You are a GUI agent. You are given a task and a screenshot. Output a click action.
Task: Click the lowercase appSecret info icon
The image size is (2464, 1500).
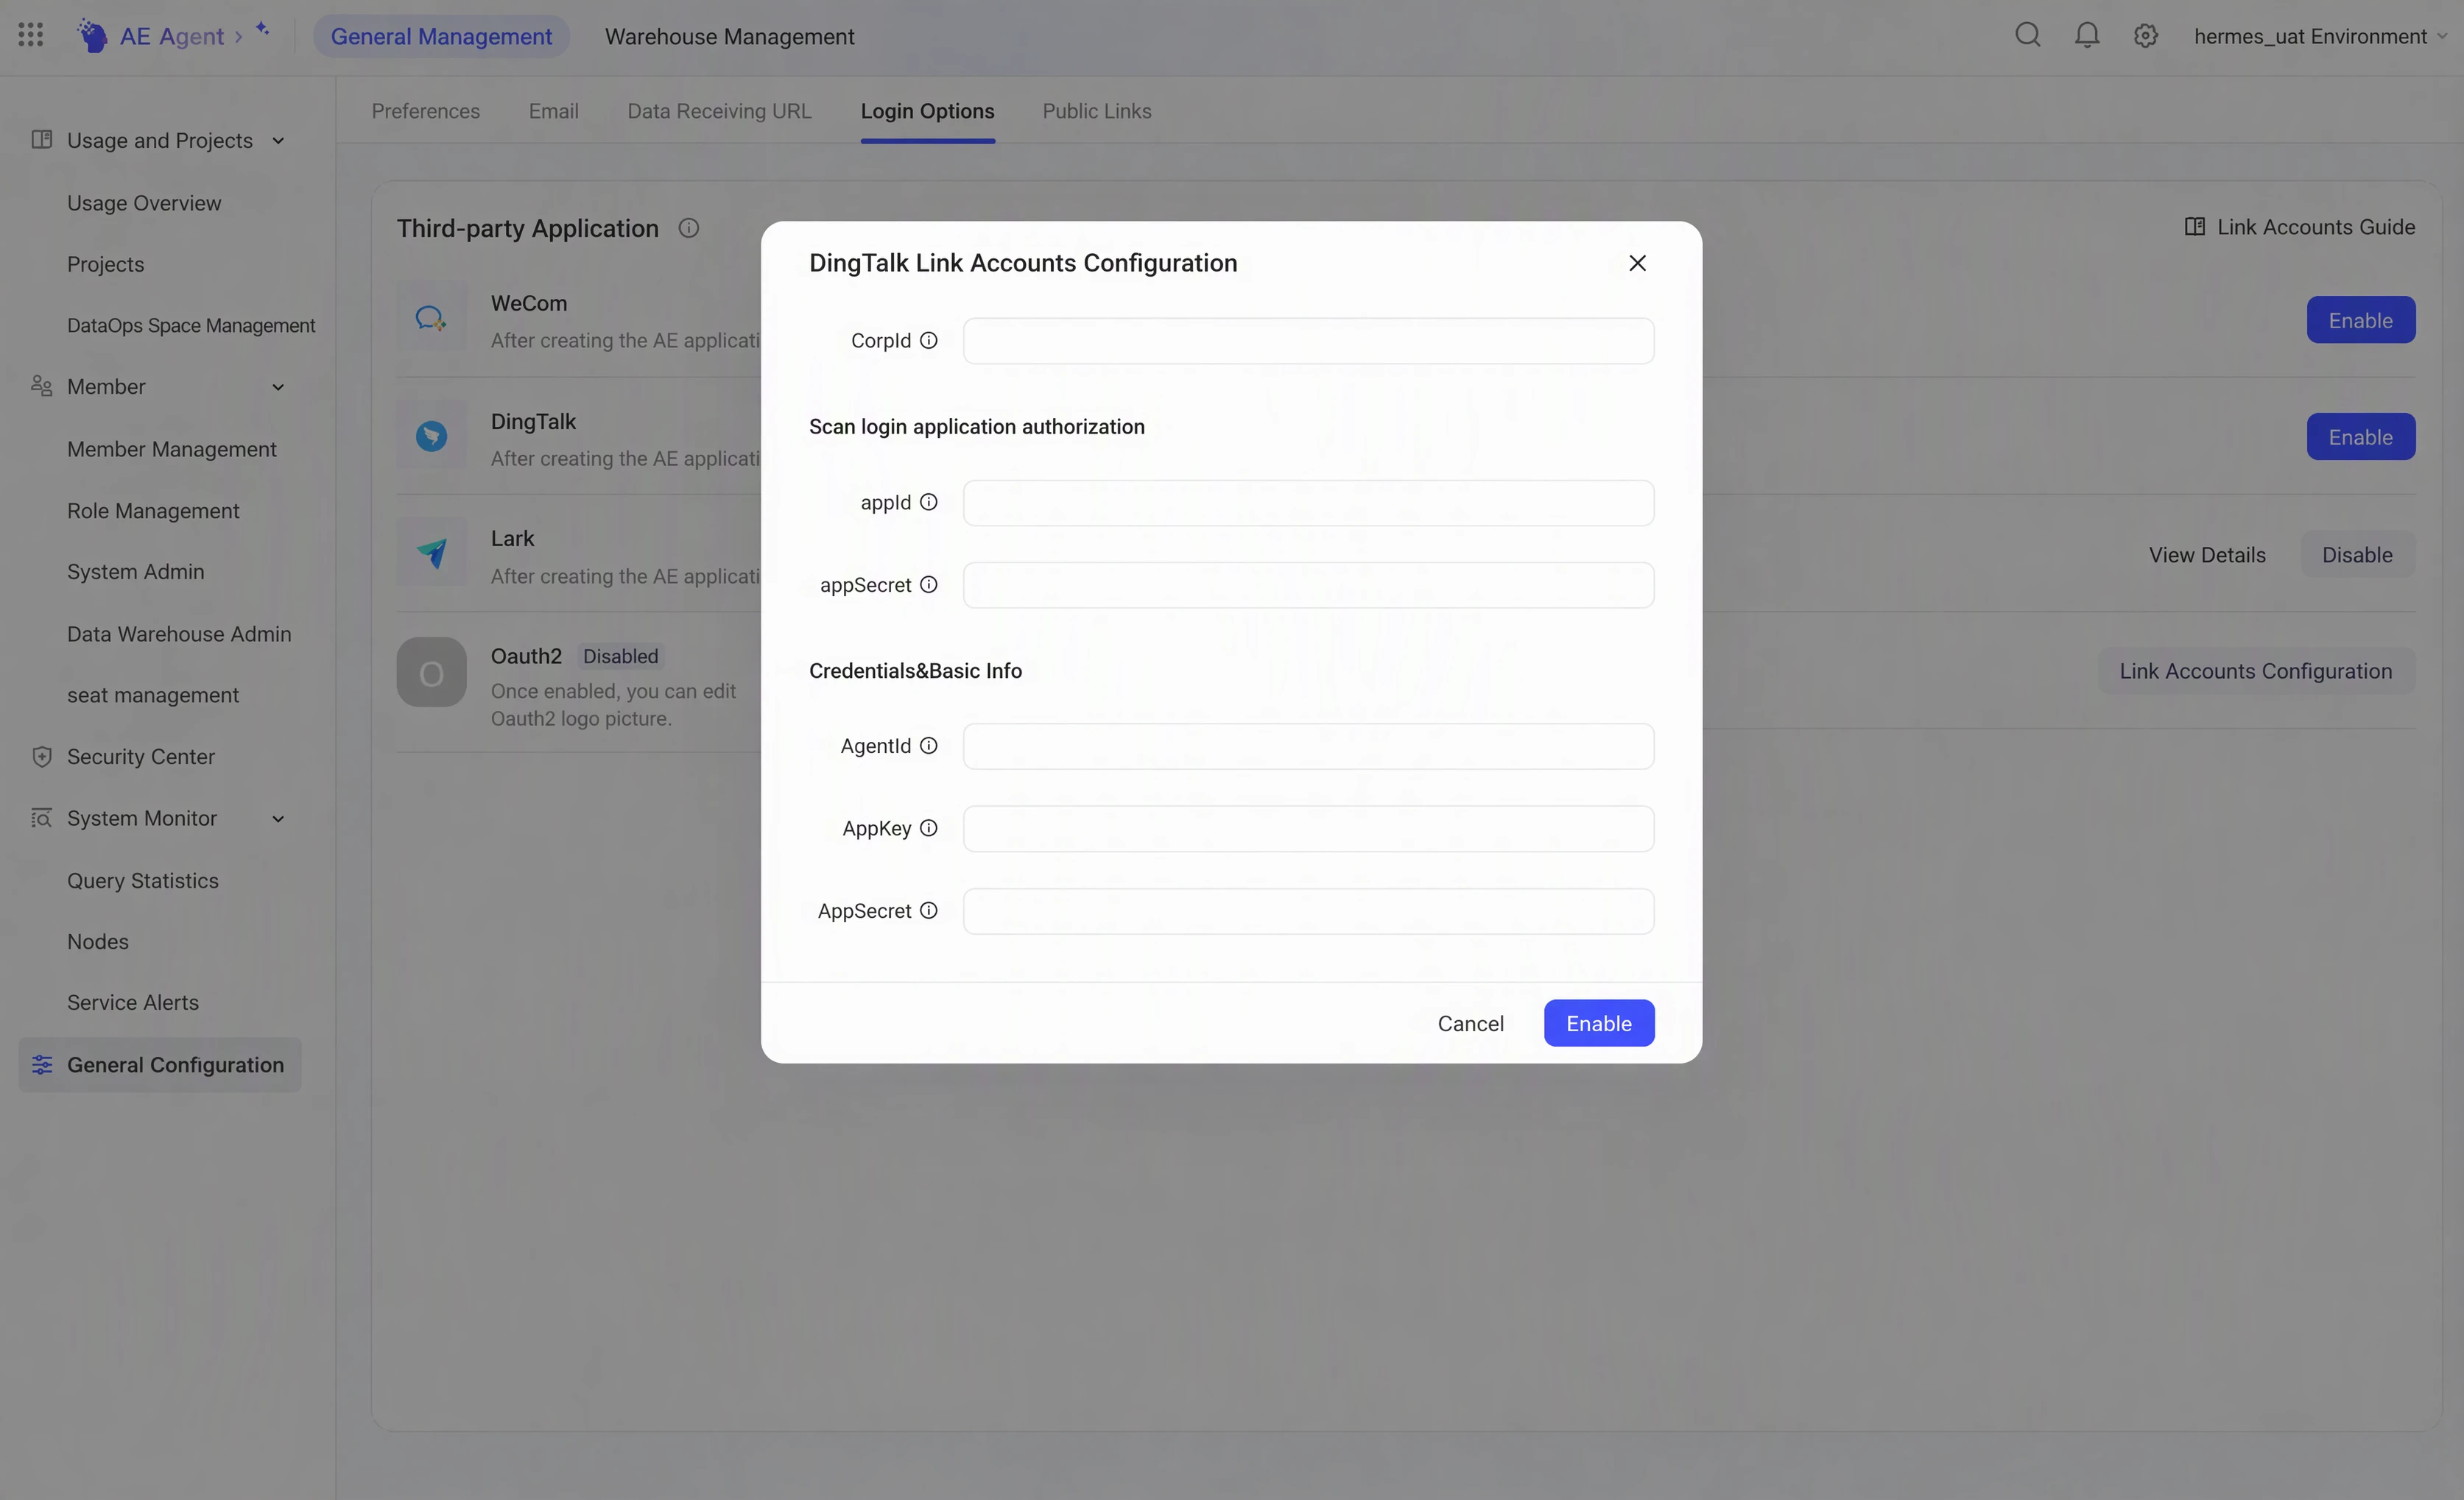(x=928, y=584)
